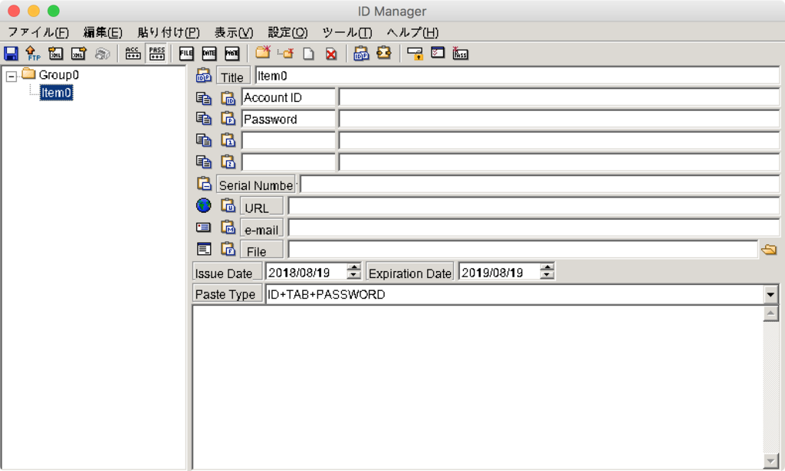
Task: Toggle the PASS toolbar button
Action: pos(156,54)
